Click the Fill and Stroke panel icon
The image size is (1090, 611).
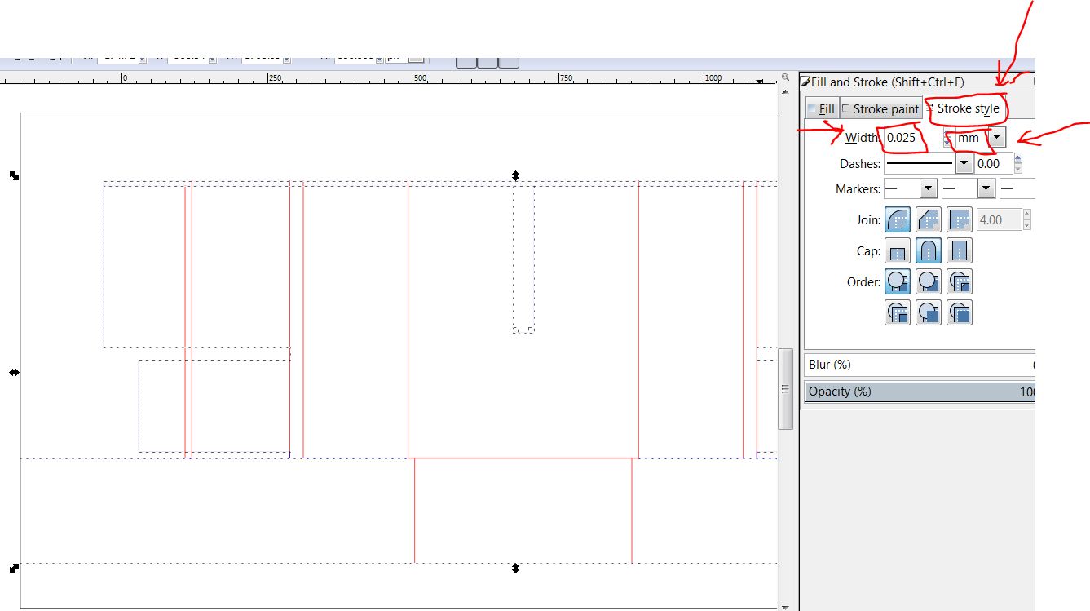[x=805, y=82]
